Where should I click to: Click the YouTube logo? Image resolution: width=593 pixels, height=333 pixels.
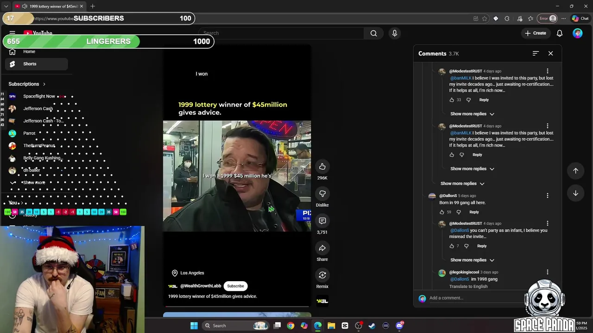point(38,33)
